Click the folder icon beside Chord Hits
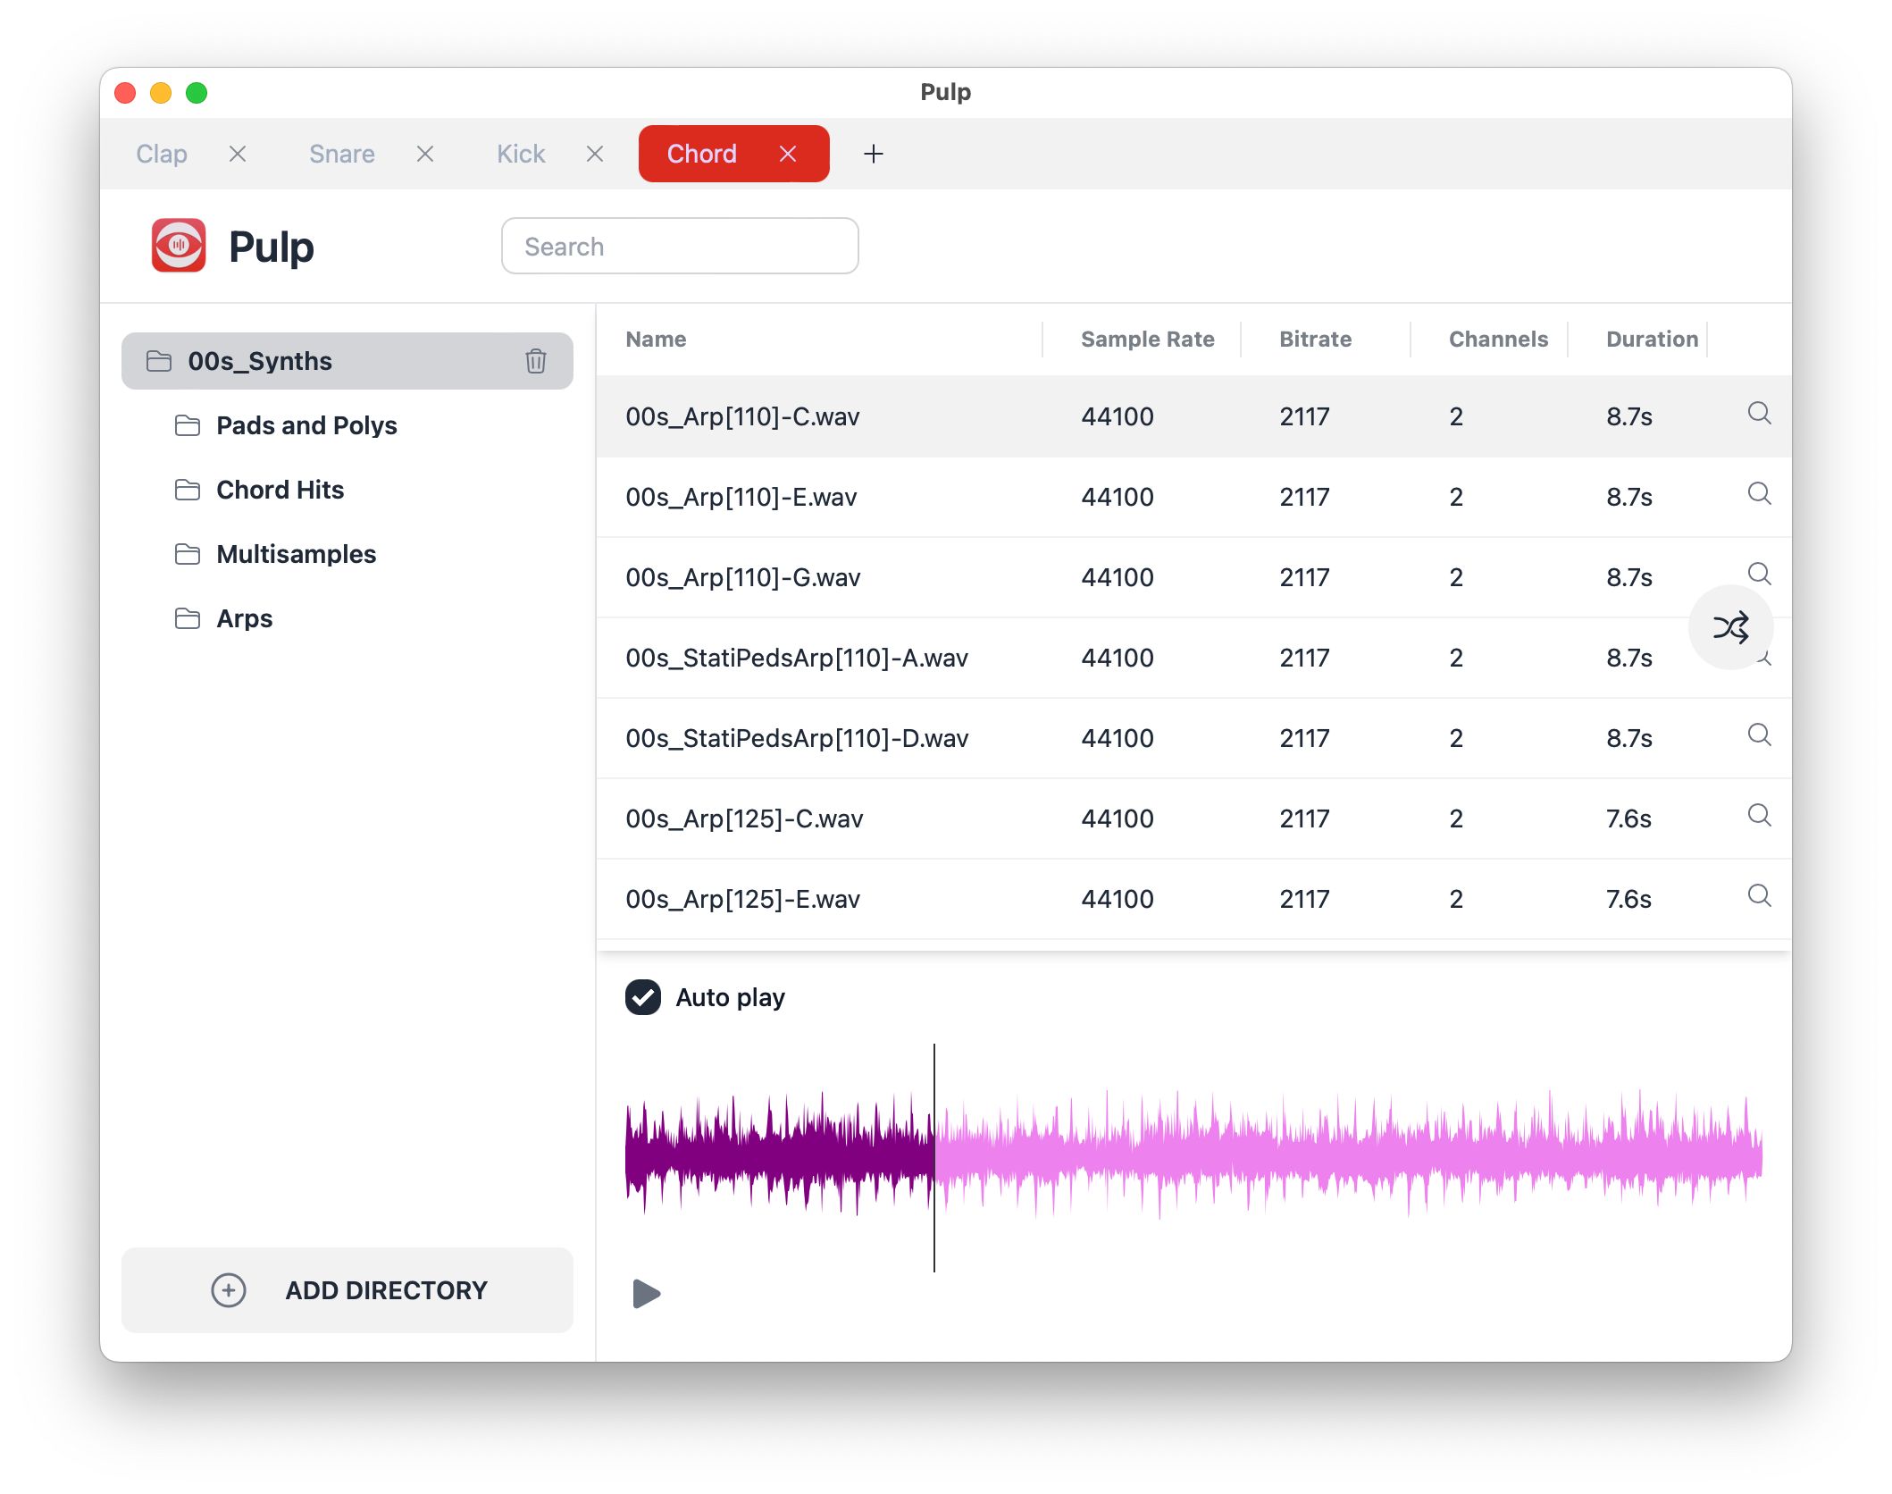This screenshot has height=1494, width=1892. (x=188, y=489)
